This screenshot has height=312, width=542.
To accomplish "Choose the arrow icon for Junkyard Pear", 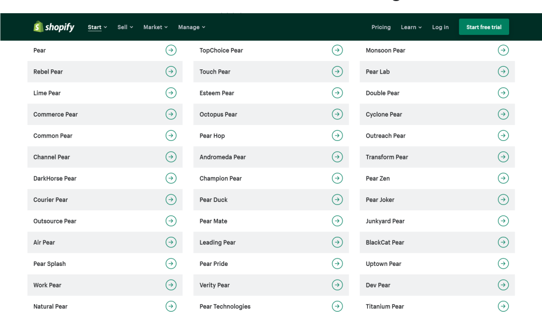I will coord(503,221).
